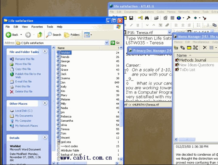The width and height of the screenshot is (218, 165).
Task: Click the grid table icon in ATLAS.ti toolbar
Action: [172, 18]
